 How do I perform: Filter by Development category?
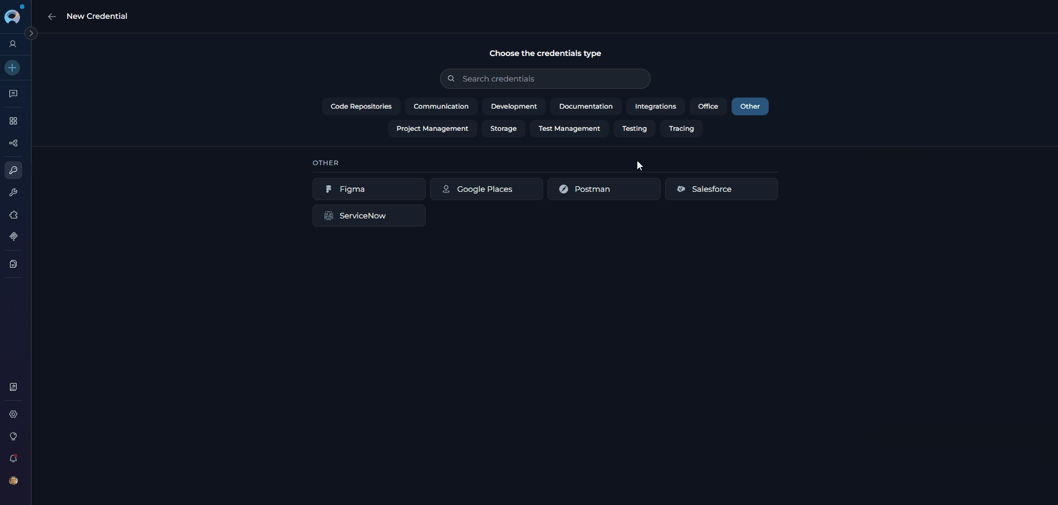pyautogui.click(x=514, y=106)
